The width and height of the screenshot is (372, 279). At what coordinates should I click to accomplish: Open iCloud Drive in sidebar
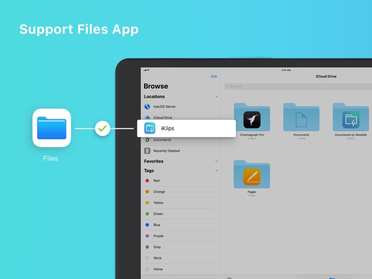coord(181,118)
